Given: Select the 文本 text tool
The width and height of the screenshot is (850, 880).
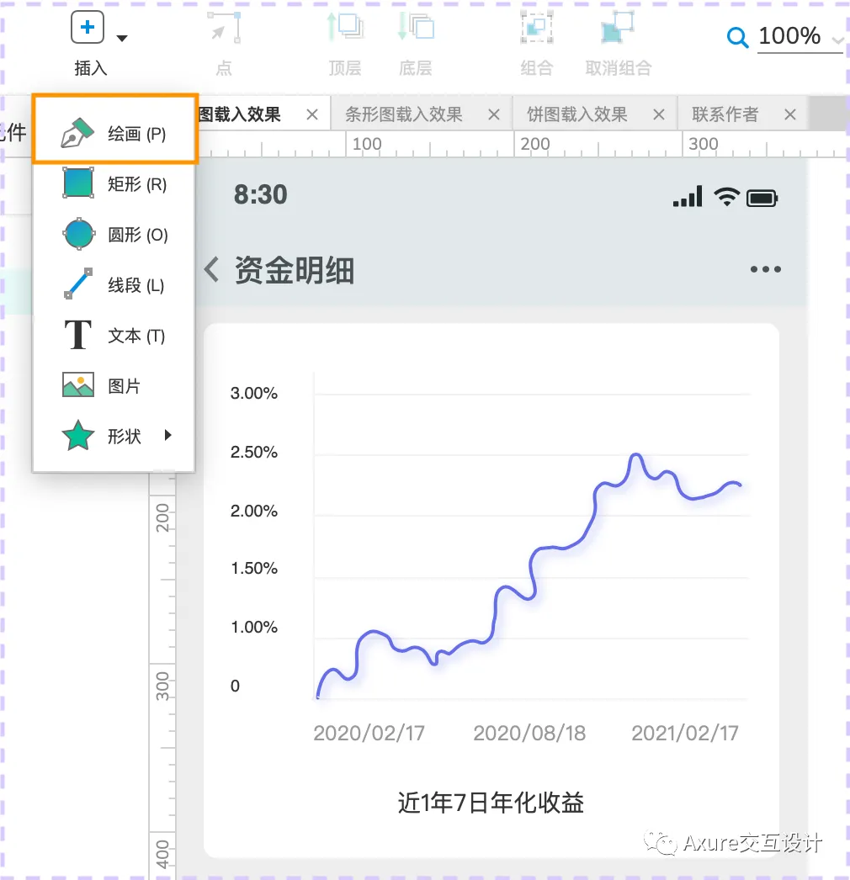Looking at the screenshot, I should pos(114,335).
